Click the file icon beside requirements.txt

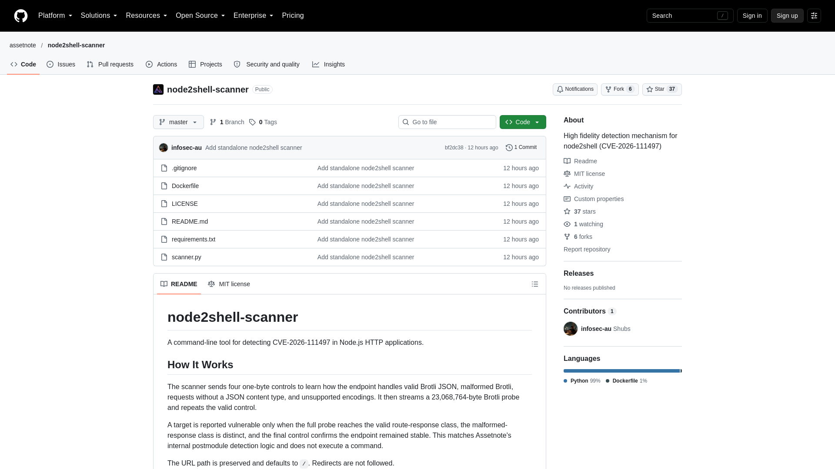click(x=164, y=239)
